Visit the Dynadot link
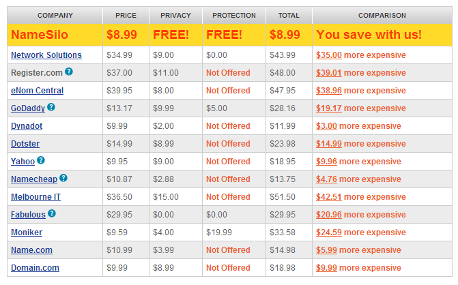The width and height of the screenshot is (458, 285). (27, 126)
